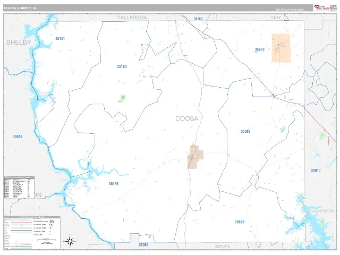This screenshot has height=255, width=340.
Task: Click the ELMORE county label
Action: 222,246
